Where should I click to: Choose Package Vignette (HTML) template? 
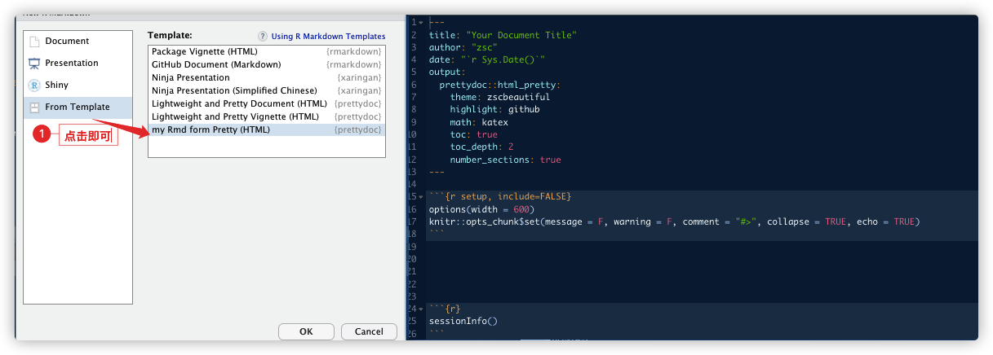point(266,51)
